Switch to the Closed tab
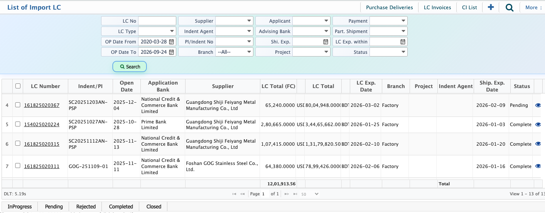 point(154,206)
